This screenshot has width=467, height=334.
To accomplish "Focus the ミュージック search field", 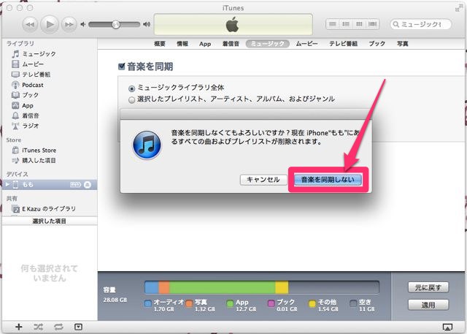I will 420,24.
